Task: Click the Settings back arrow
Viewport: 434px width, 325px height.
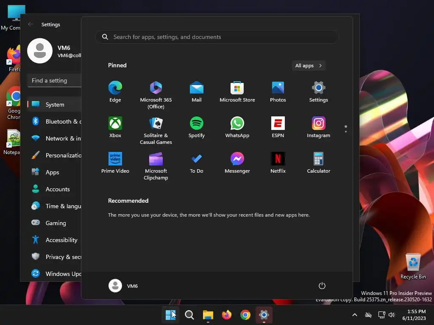Action: point(31,24)
